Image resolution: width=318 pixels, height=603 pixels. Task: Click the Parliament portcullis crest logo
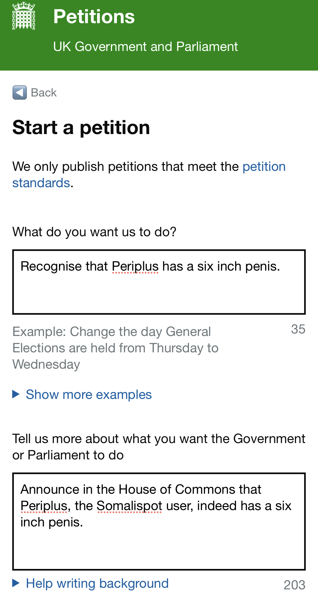coord(24,16)
